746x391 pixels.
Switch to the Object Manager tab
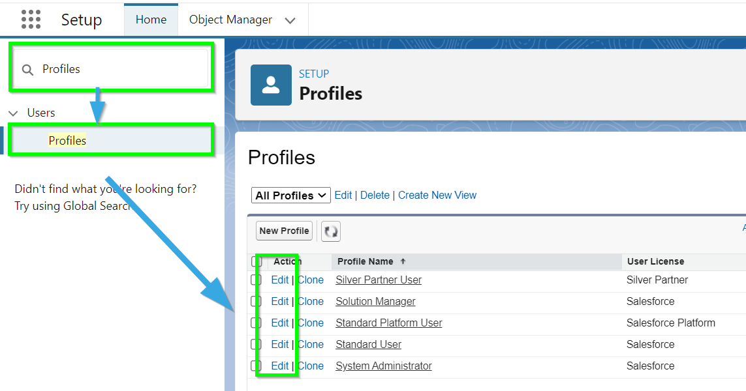(230, 20)
